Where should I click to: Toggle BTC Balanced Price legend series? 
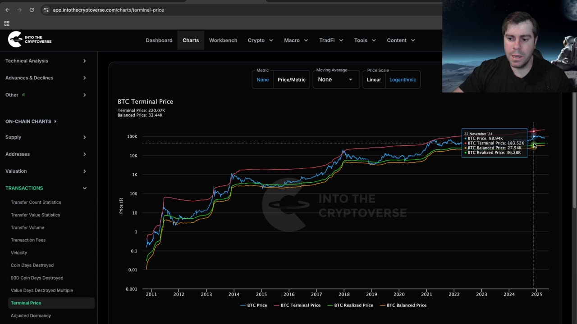403,305
